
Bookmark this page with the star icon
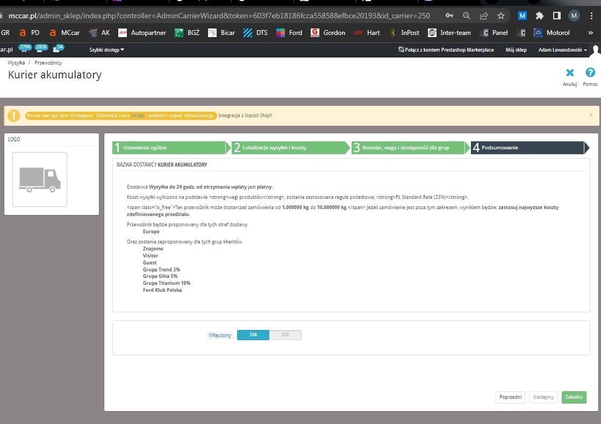tap(501, 16)
